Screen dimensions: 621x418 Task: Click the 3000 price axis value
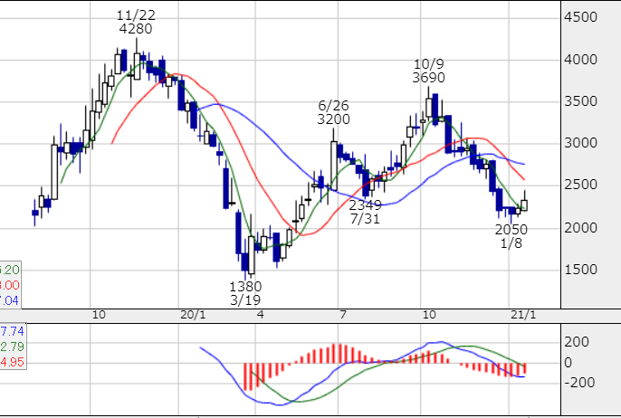(580, 143)
